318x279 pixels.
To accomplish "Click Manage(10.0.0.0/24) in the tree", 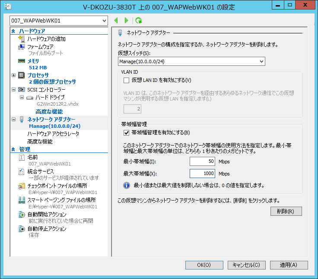I will 55,126.
